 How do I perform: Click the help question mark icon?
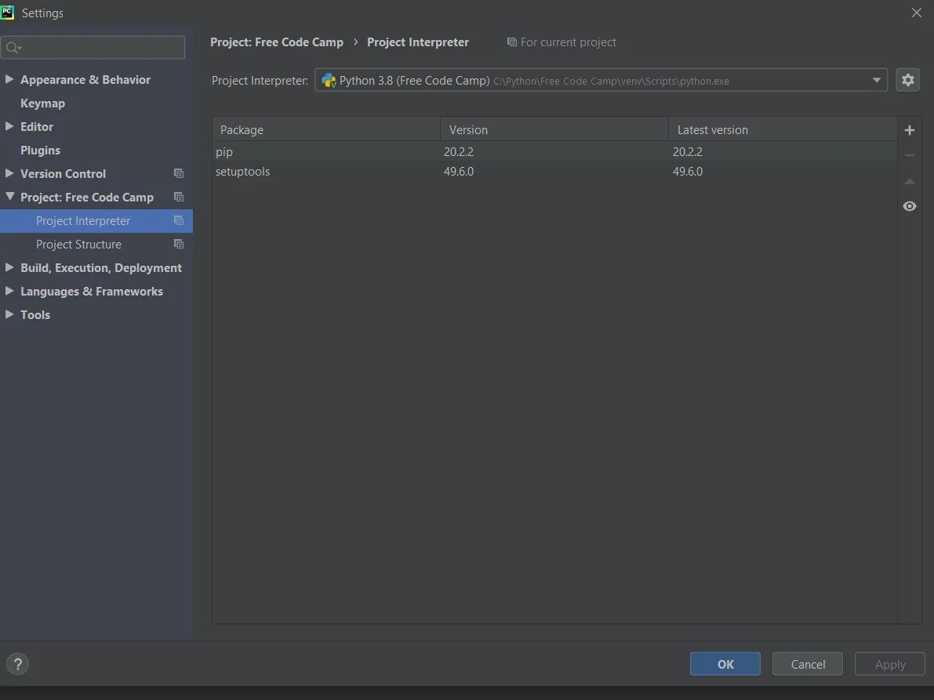[18, 664]
